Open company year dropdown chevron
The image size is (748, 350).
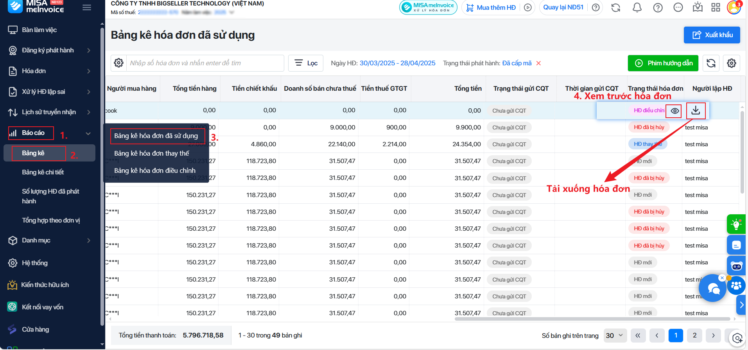click(x=231, y=13)
